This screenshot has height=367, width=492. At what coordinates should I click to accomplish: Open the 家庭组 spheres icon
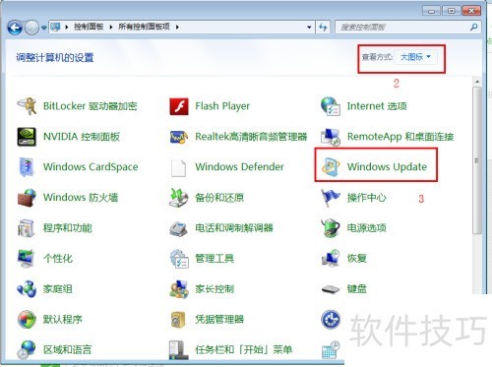coord(27,289)
